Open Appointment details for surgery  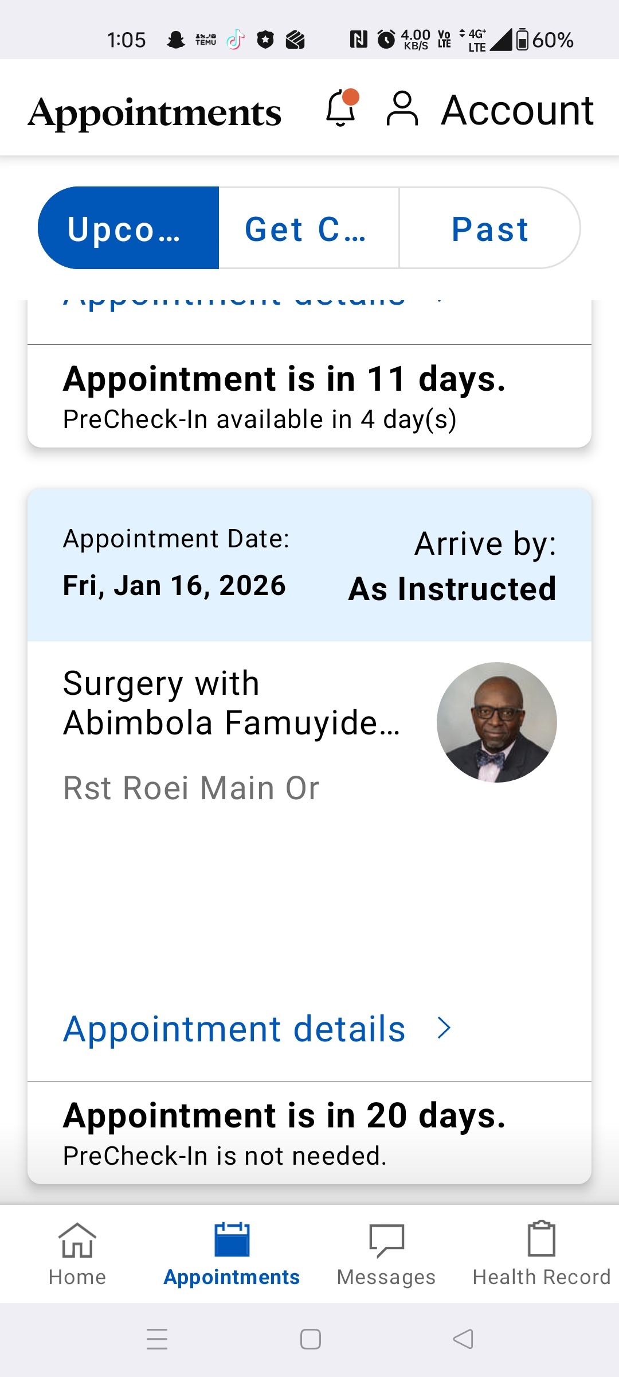coord(234,1029)
